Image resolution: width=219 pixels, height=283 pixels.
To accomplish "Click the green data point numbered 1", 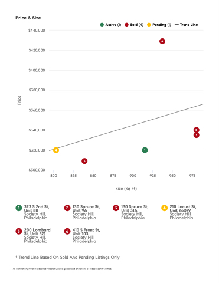I will pyautogui.click(x=145, y=150).
